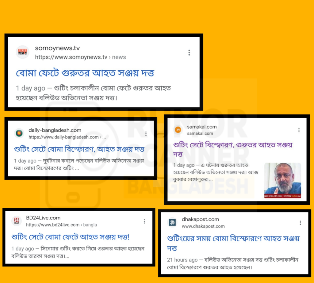Open the purple samakal.com visited headline
Viewport: 314px width, 283px height.
(x=233, y=149)
